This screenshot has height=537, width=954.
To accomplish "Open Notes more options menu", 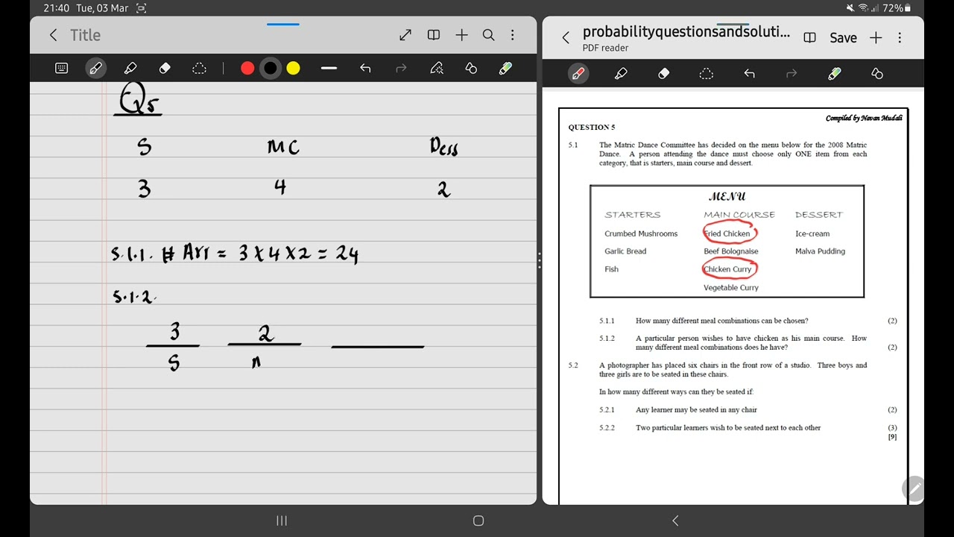I will (x=513, y=35).
